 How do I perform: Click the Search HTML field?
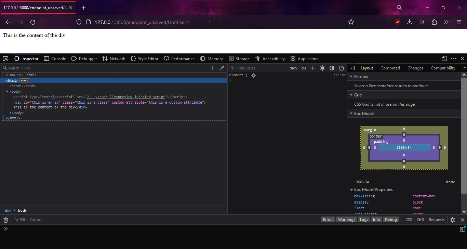click(104, 68)
